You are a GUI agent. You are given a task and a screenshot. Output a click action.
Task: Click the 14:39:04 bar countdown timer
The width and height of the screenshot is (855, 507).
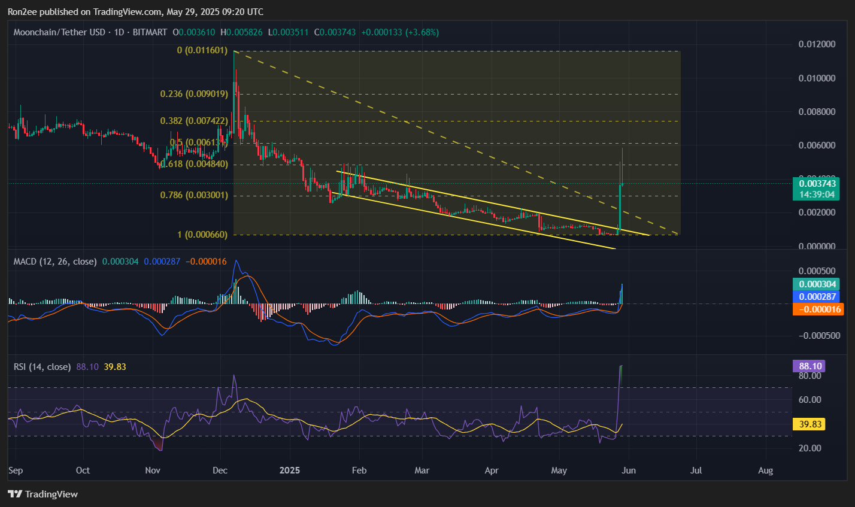[x=818, y=195]
